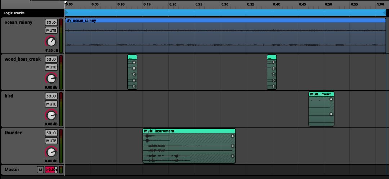Click entry D in second wood_boat_creak clip
The height and width of the screenshot is (179, 389).
[x=274, y=81]
